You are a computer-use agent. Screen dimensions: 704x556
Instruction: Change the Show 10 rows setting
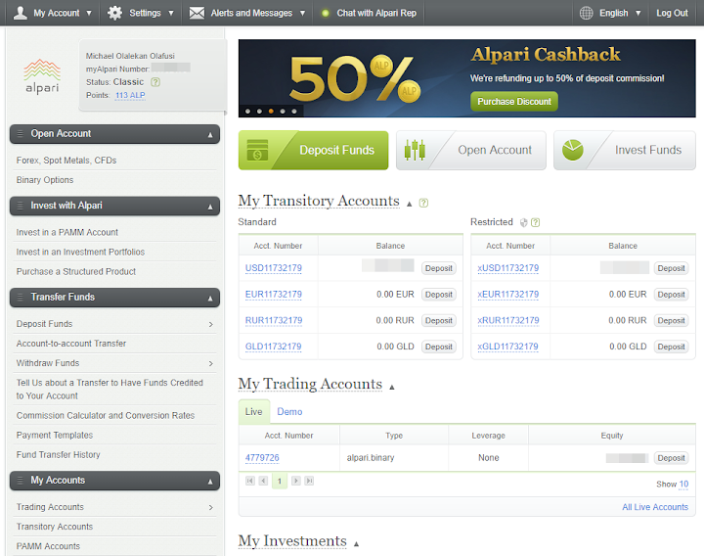pos(683,485)
